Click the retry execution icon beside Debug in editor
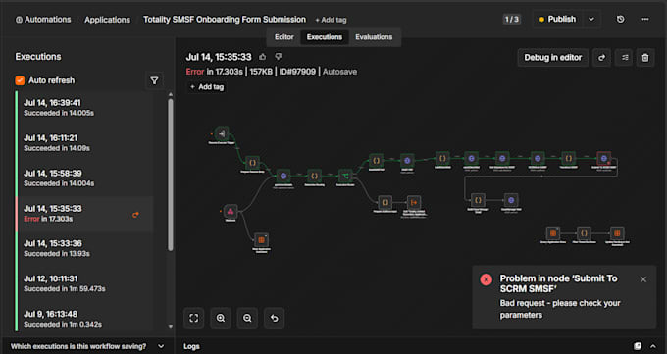The width and height of the screenshot is (667, 354). coord(601,58)
